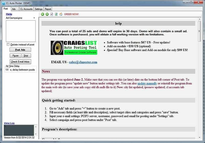205x143 pixels.
Task: Open the CL Accounts tab
Action: coord(26,9)
